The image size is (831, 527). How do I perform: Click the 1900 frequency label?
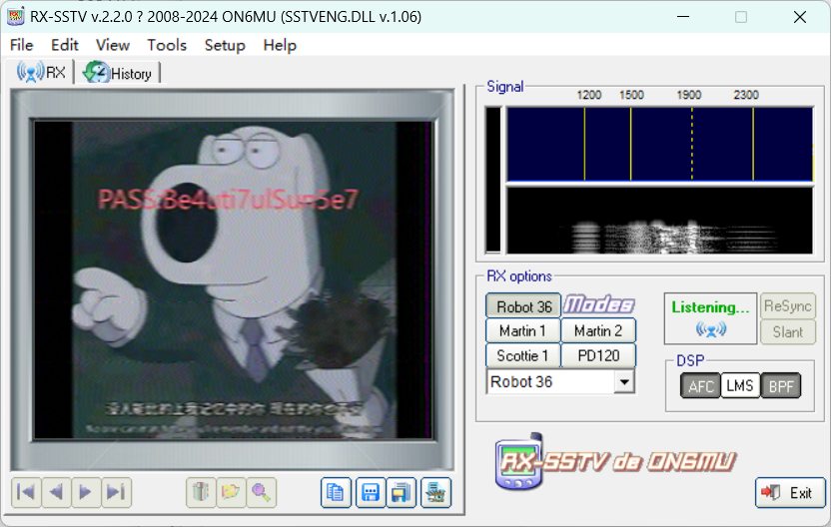click(688, 96)
